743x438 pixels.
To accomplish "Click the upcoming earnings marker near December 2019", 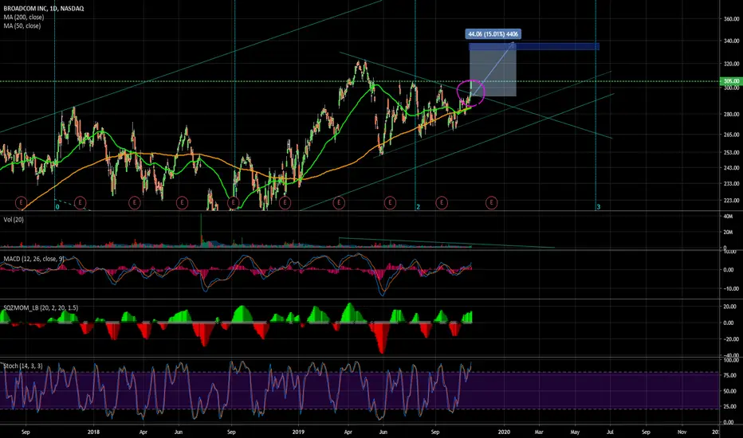I will [491, 203].
